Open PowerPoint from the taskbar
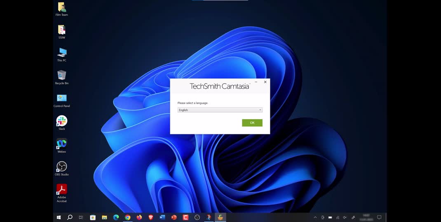Image resolution: width=441 pixels, height=222 pixels. click(x=174, y=217)
